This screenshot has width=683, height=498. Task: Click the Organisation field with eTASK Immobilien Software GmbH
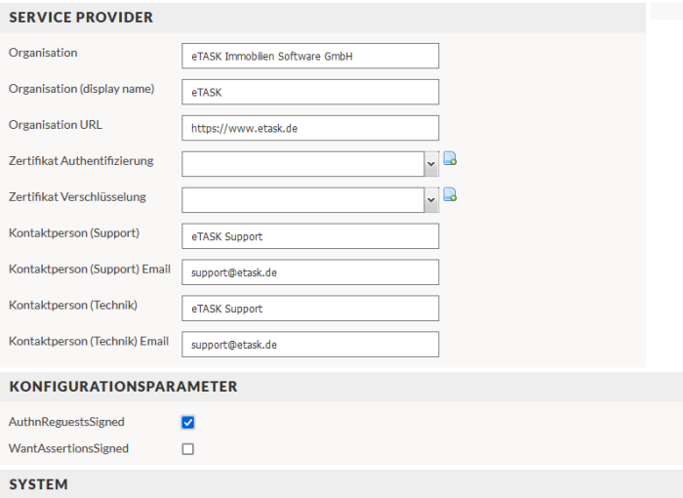coord(310,56)
